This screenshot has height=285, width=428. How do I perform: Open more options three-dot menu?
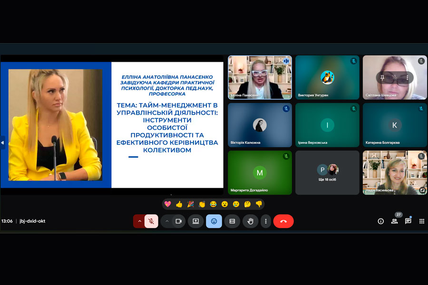(x=266, y=221)
